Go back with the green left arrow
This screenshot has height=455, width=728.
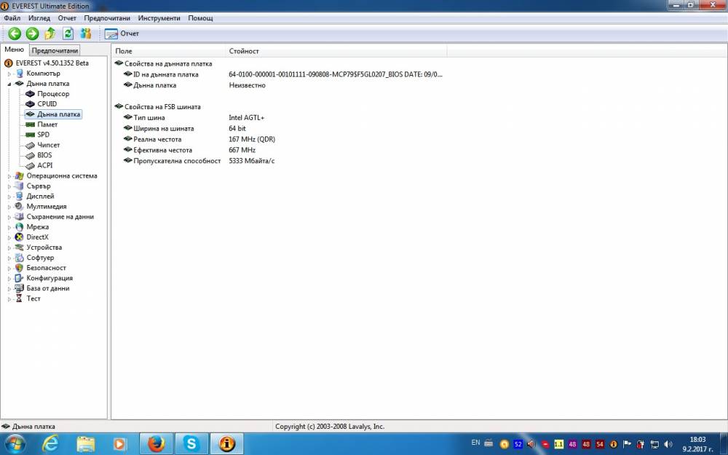point(15,33)
